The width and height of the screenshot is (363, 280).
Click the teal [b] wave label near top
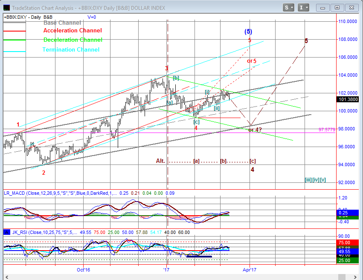pyautogui.click(x=176, y=78)
